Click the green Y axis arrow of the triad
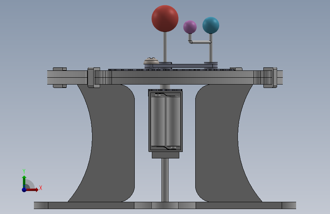 (24, 182)
